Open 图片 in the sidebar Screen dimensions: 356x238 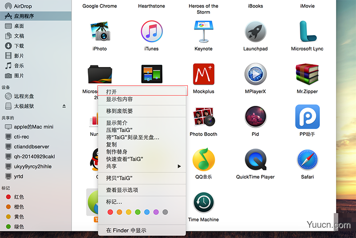pyautogui.click(x=36, y=76)
